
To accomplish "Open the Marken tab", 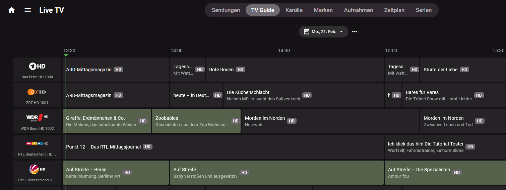I will coord(323,10).
